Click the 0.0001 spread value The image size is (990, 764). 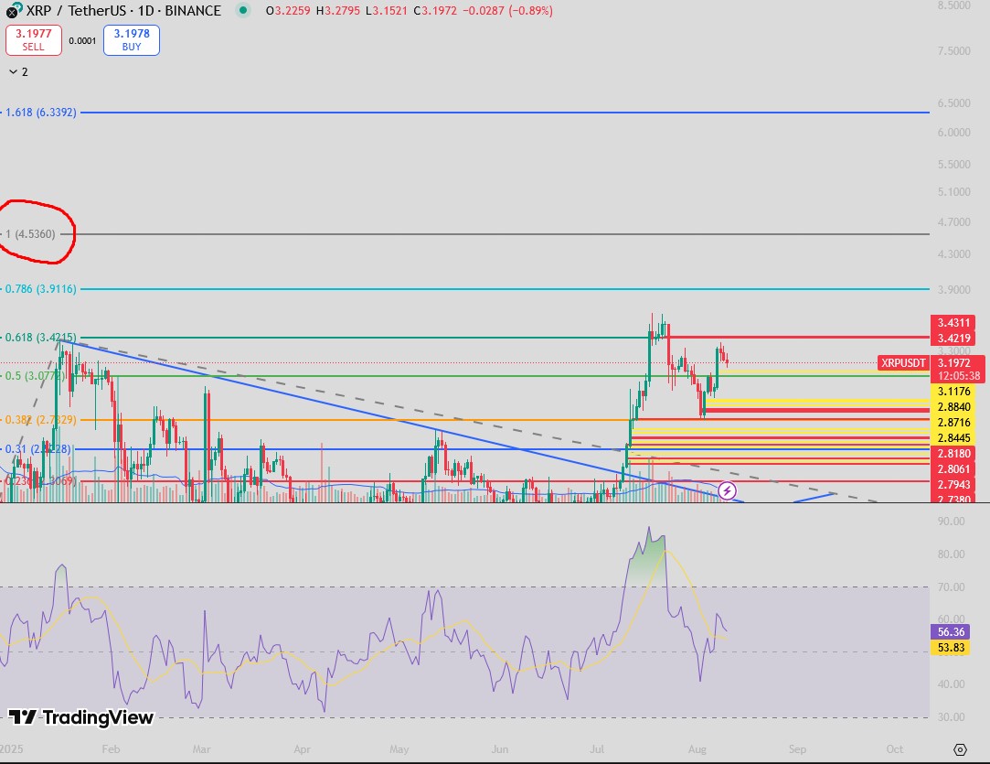tap(82, 41)
